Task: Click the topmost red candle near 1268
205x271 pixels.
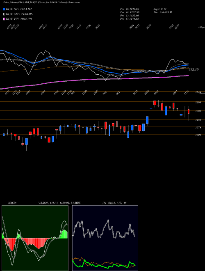Action: [x=155, y=103]
